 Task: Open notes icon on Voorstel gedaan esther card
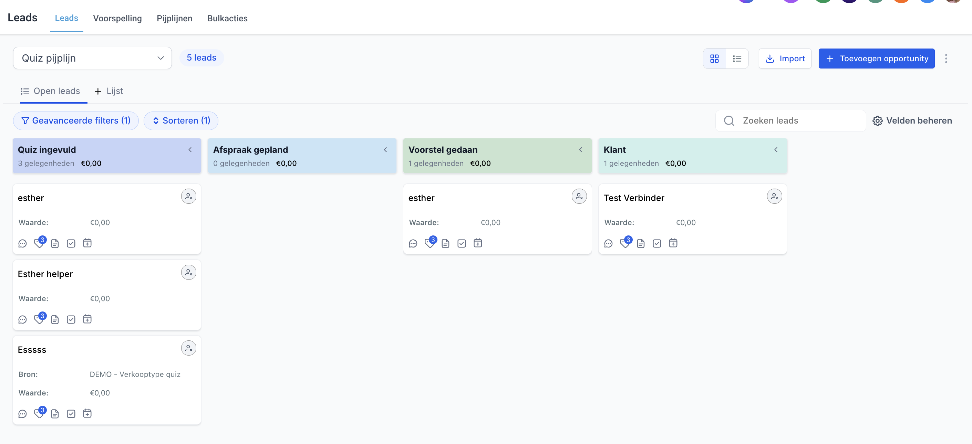[446, 243]
